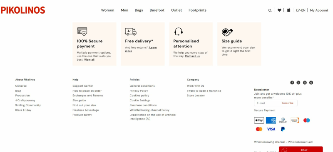Open the Smiling Community link
This screenshot has height=152, width=333.
[x=28, y=105]
